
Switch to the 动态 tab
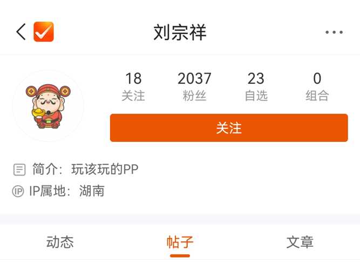click(60, 242)
